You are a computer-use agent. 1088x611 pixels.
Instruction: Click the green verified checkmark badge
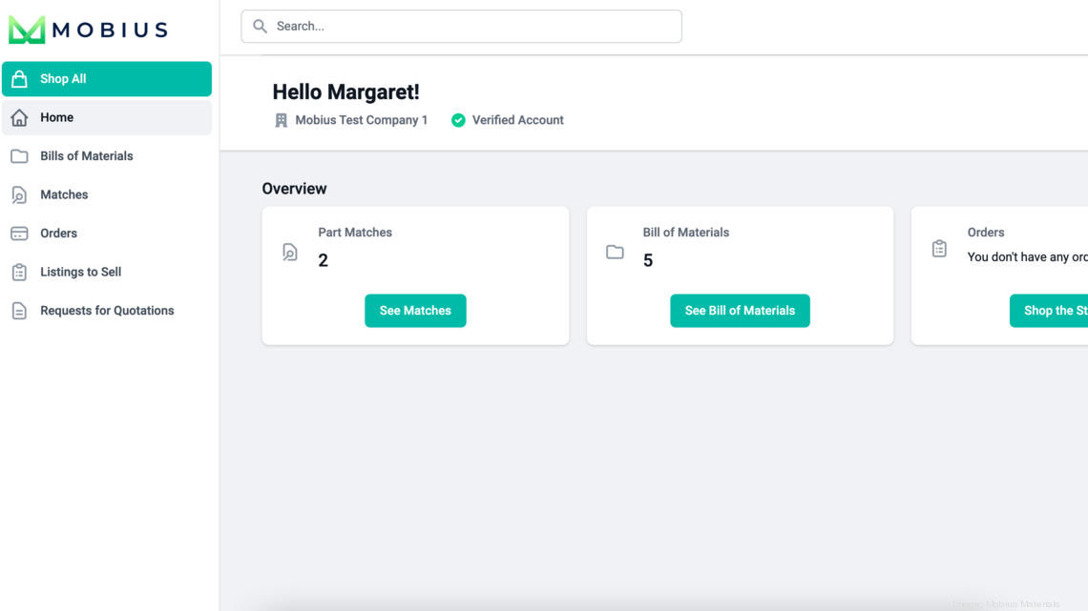(x=458, y=120)
